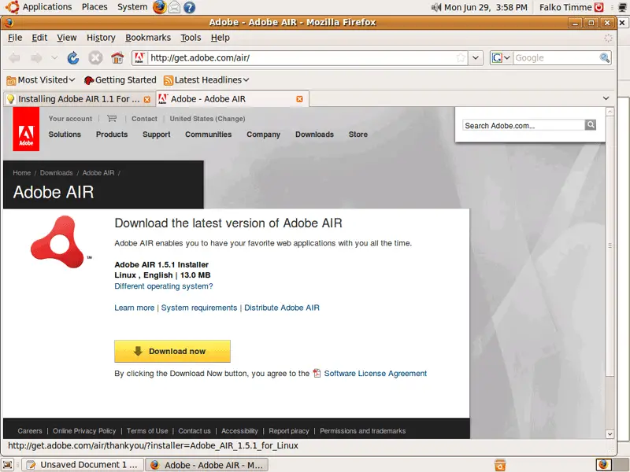Open the Downloads navigation item
Image resolution: width=630 pixels, height=472 pixels.
point(314,135)
